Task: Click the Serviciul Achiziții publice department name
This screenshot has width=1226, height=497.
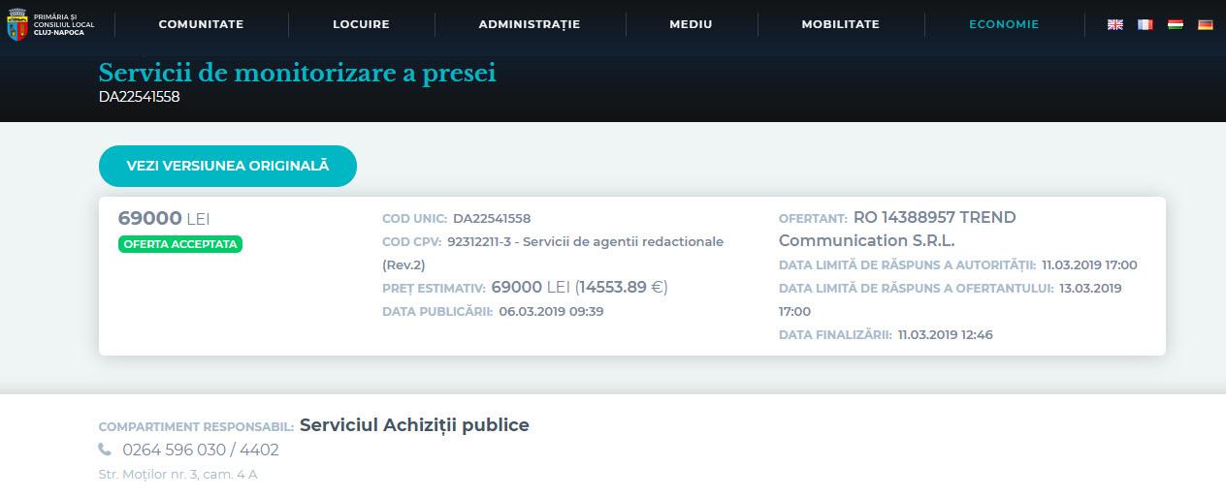Action: pos(414,425)
